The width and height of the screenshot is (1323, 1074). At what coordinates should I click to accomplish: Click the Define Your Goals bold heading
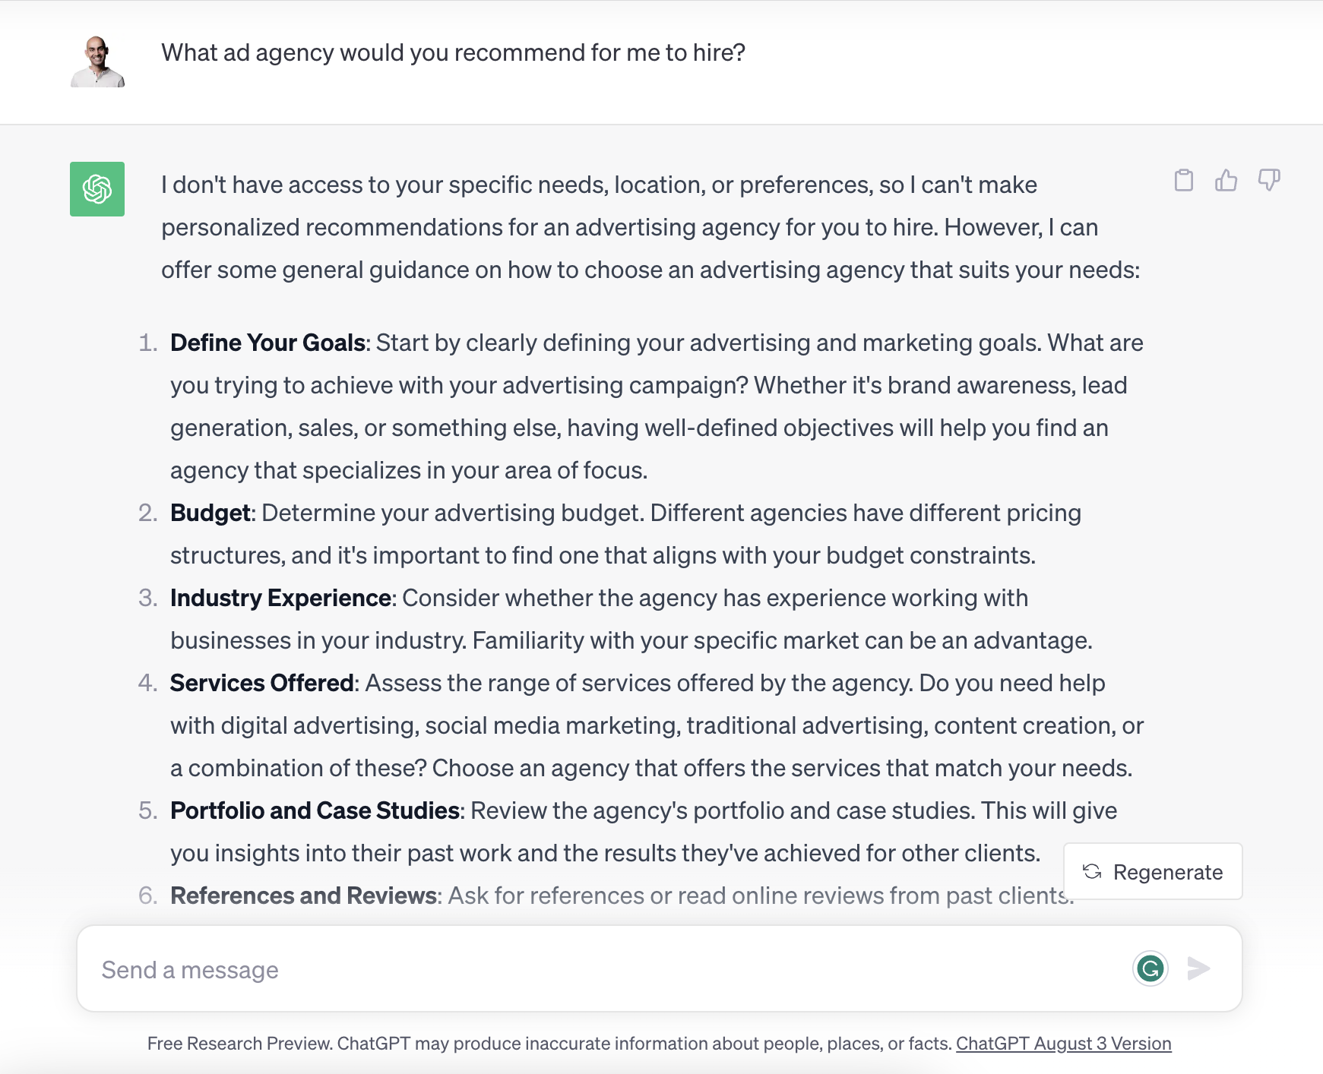click(x=267, y=343)
